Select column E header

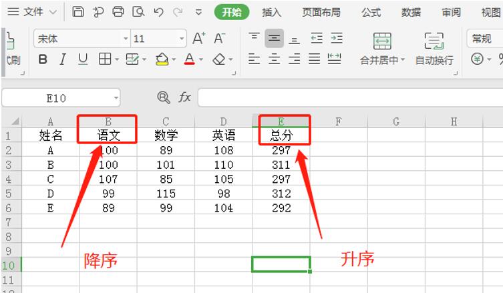281,121
